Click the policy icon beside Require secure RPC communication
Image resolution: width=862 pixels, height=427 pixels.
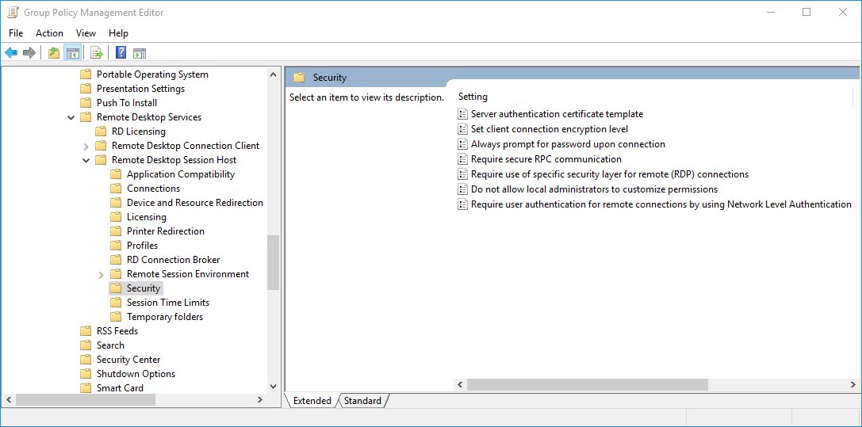[x=462, y=159]
